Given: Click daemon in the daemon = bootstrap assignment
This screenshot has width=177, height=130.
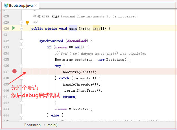Looking at the screenshot, I should 61,109.
